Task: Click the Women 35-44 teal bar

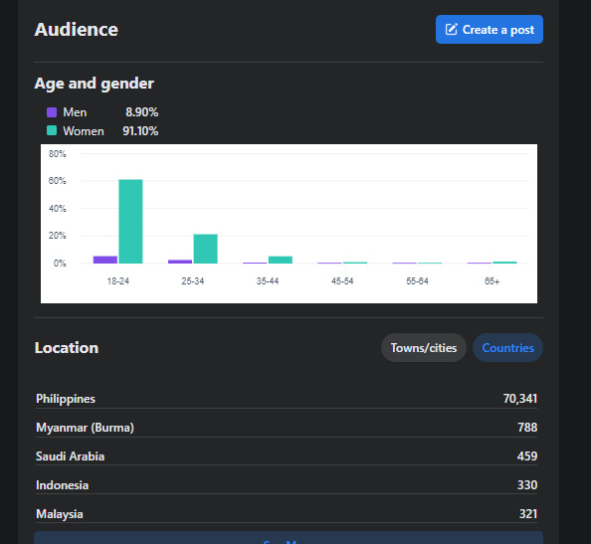Action: [x=280, y=260]
